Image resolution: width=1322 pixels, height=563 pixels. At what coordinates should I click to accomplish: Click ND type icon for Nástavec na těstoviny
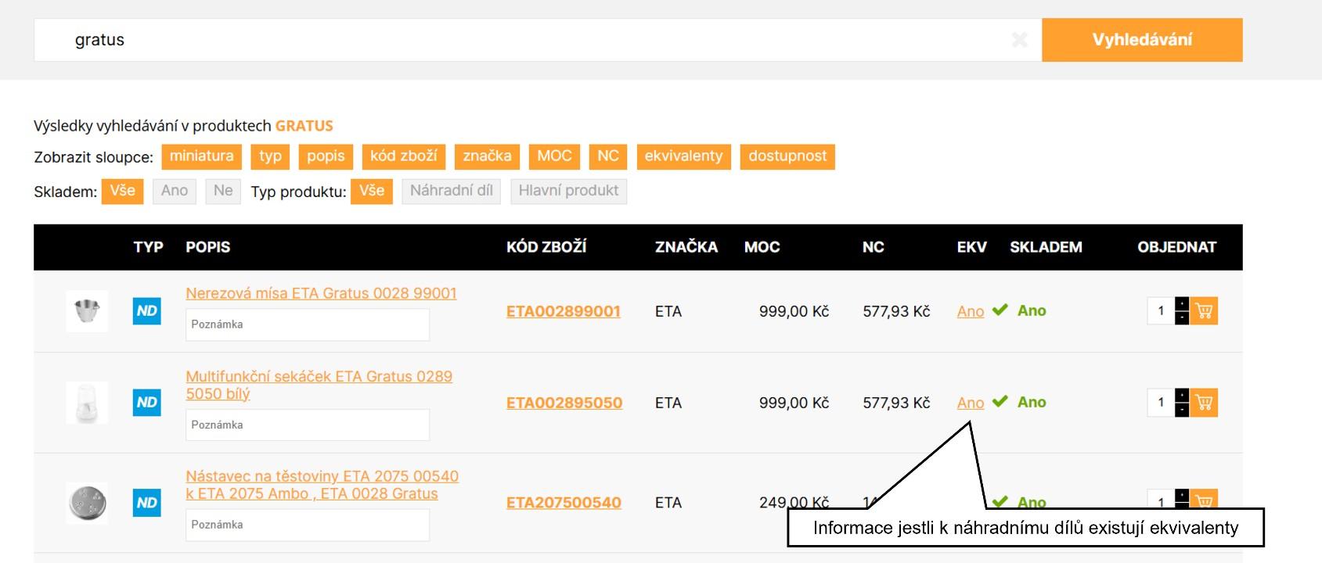pos(147,503)
